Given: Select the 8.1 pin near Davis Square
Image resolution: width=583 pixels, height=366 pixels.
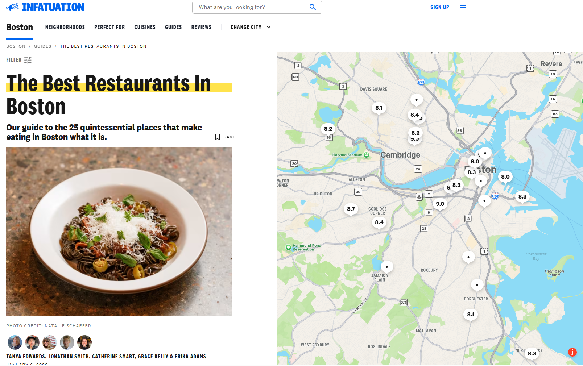Looking at the screenshot, I should (x=379, y=108).
